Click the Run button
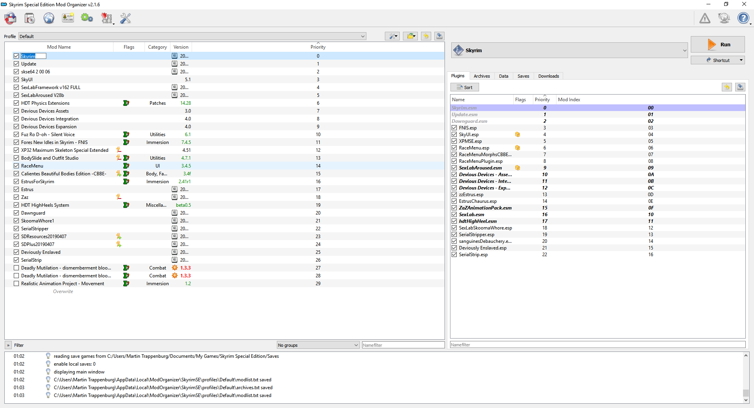 coord(718,44)
